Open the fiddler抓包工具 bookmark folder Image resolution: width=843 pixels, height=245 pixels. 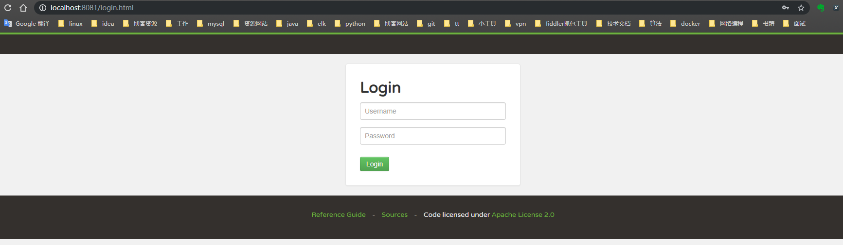coord(561,23)
